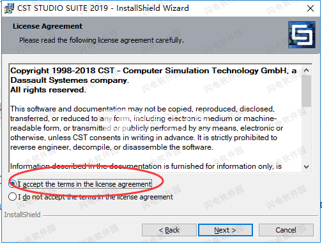The height and width of the screenshot is (244, 322).
Task: Click the "This software and documentation" paragraph
Action: [x=146, y=128]
